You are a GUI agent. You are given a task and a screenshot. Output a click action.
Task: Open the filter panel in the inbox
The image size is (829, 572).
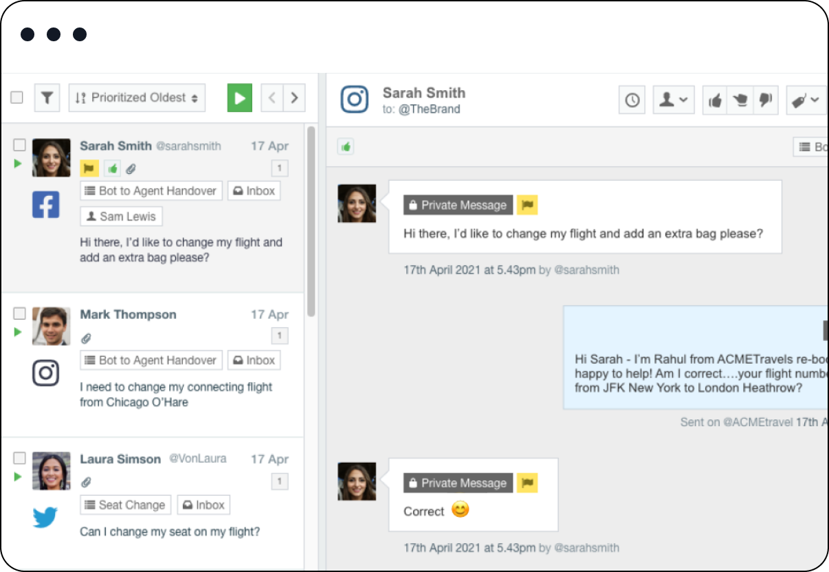[x=47, y=98]
